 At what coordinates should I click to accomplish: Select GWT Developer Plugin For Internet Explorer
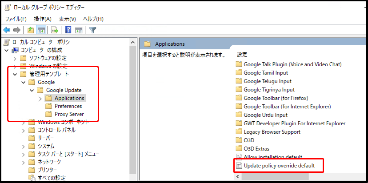(295, 123)
